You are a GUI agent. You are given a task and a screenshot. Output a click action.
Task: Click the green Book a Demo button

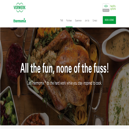click(x=109, y=20)
